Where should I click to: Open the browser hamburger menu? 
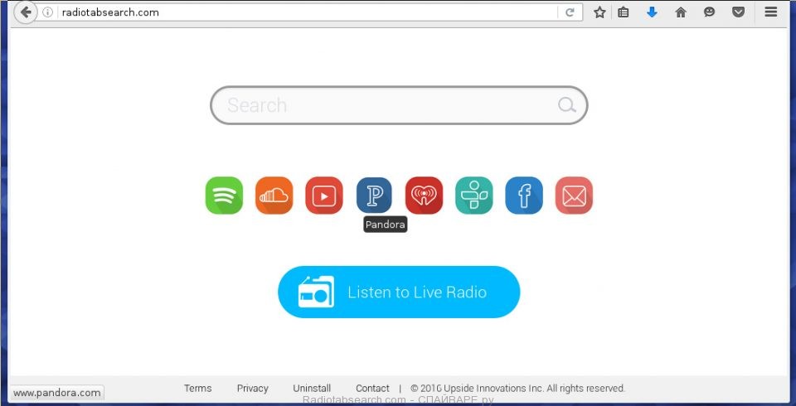[770, 12]
